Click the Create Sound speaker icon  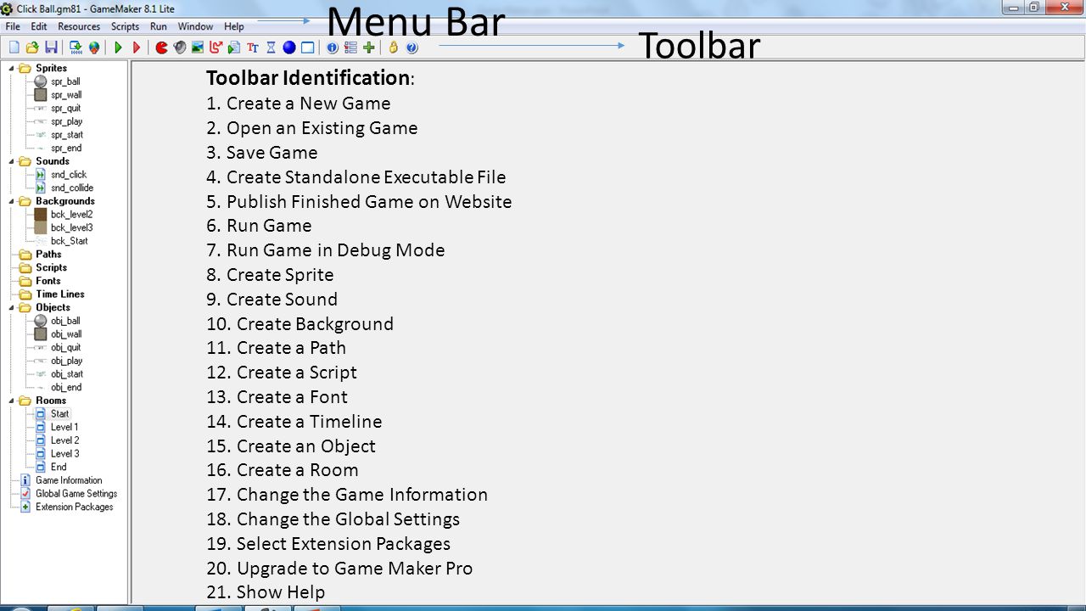tap(179, 48)
